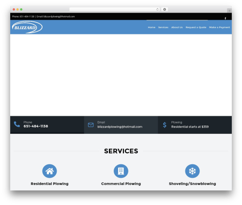Click the browser download icon button
The height and width of the screenshot is (205, 242).
click(165, 9)
